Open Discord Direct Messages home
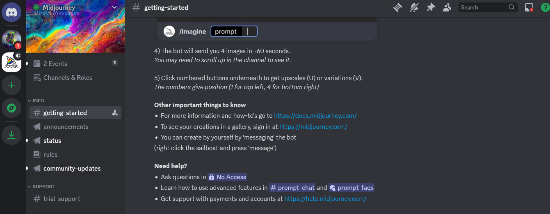 click(11, 13)
